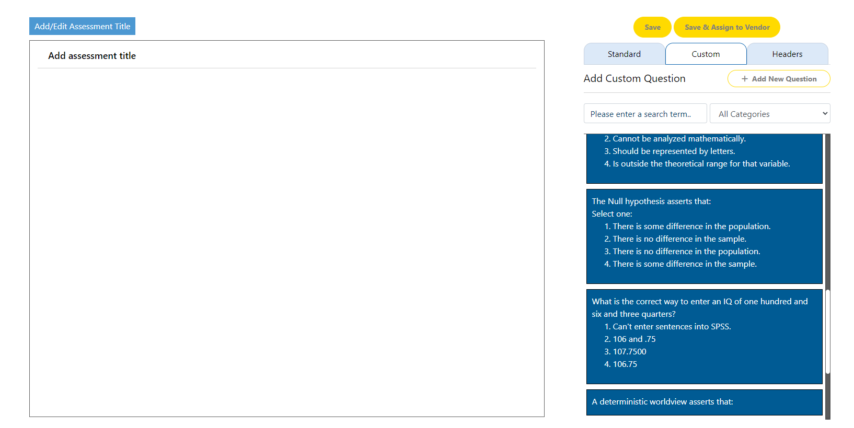Click the Add Custom Question heading
The height and width of the screenshot is (428, 854).
pyautogui.click(x=634, y=78)
